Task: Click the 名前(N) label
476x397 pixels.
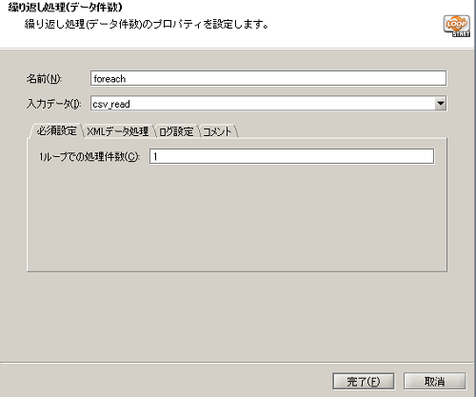Action: (x=44, y=78)
